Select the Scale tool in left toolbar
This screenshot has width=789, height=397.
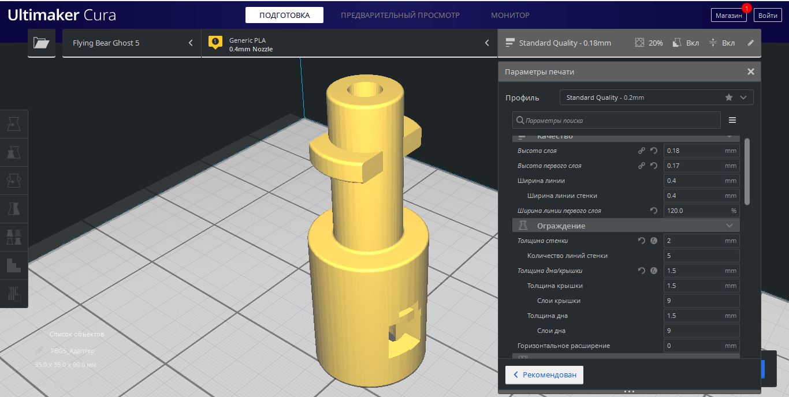pos(14,152)
